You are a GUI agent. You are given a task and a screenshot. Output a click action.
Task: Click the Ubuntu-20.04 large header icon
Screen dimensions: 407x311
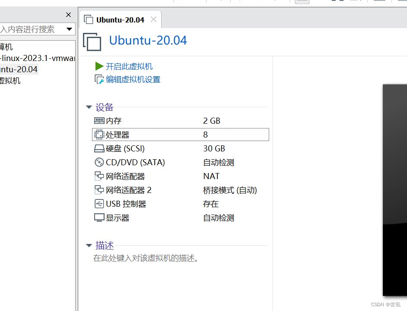tap(92, 42)
